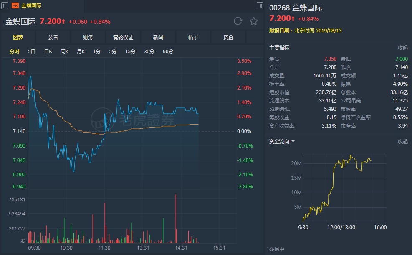Click the 52周最高 value 11.325
412x255 pixels.
click(x=400, y=101)
